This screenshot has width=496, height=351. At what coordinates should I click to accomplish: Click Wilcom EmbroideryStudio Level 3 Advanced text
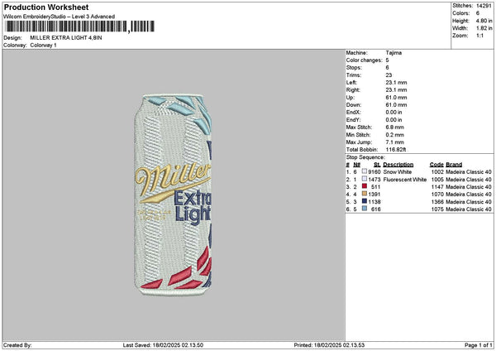[60, 17]
